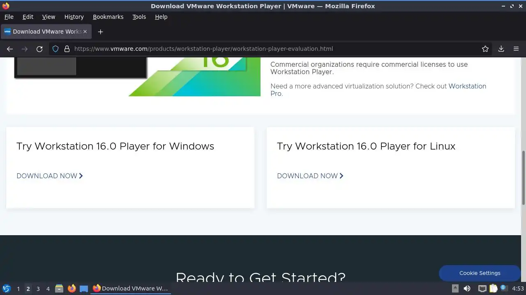
Task: Open the File menu
Action: click(x=9, y=17)
